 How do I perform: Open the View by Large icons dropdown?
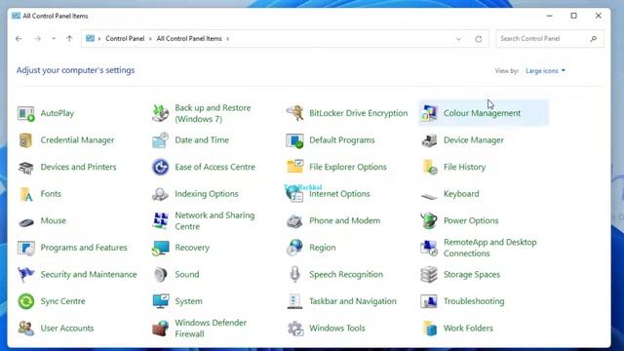click(x=546, y=71)
